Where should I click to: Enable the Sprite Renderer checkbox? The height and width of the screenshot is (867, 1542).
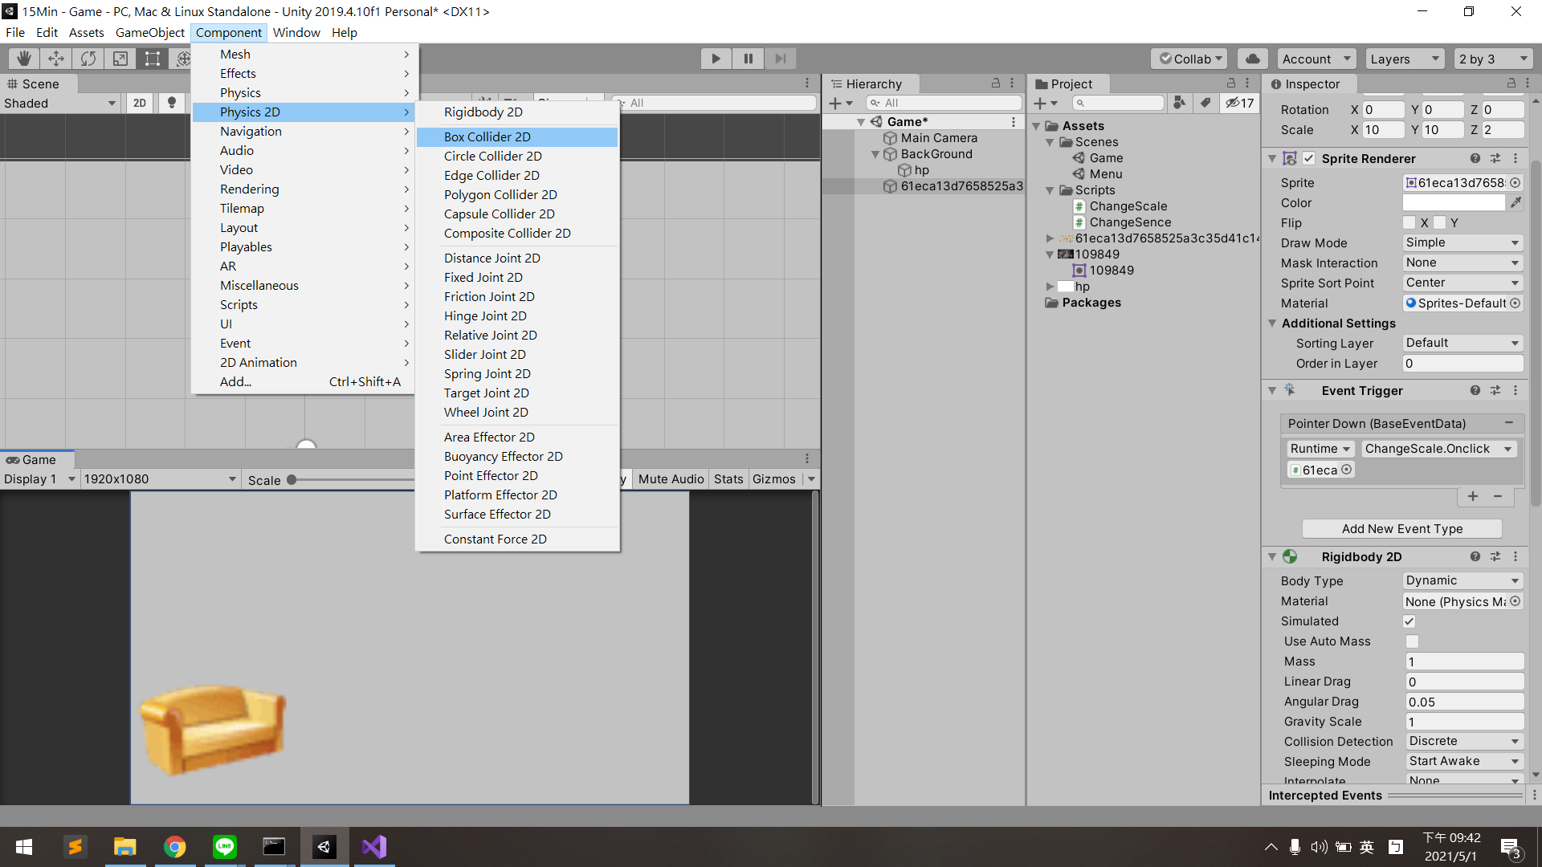point(1309,158)
